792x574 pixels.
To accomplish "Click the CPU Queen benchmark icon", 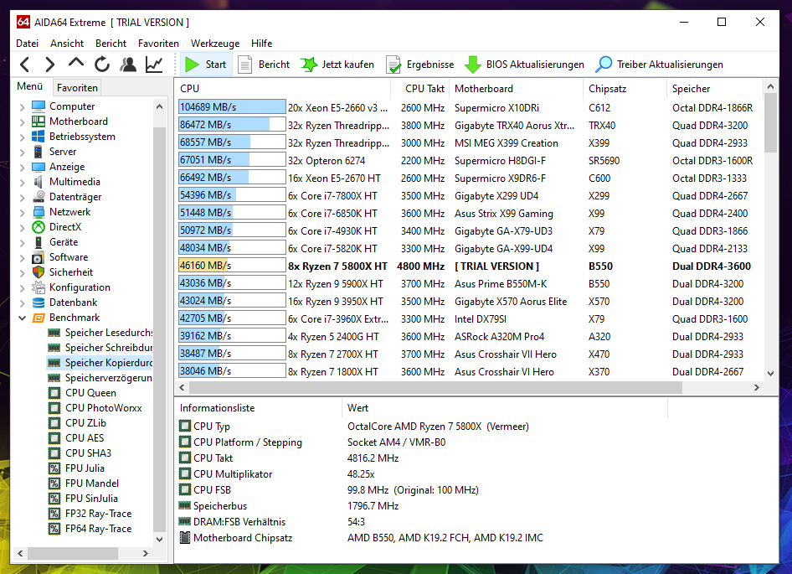I will [54, 393].
